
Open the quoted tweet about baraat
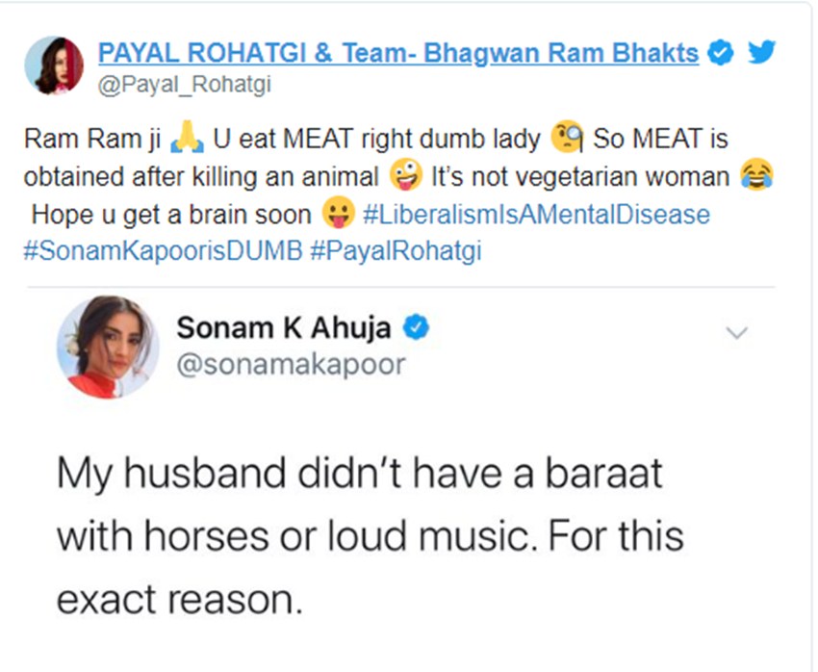pos(371,534)
